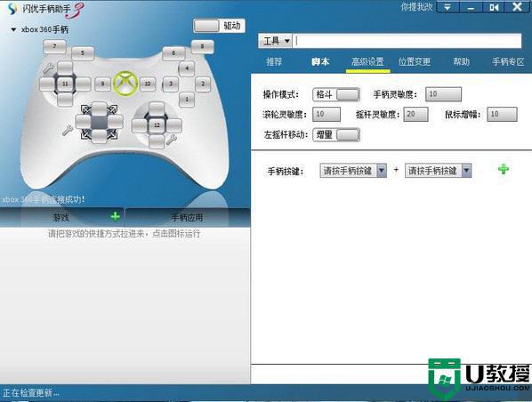
Task: Select the right stick center button 12
Action: pyautogui.click(x=157, y=125)
